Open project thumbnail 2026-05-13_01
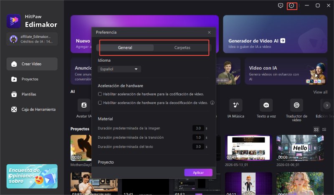The height and width of the screenshot is (195, 334). coord(248,148)
